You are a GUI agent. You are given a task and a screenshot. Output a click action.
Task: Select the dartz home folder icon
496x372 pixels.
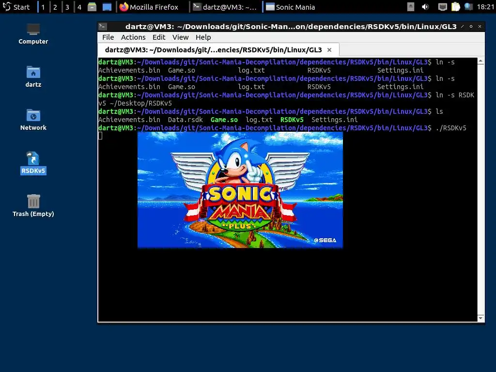[x=33, y=77]
